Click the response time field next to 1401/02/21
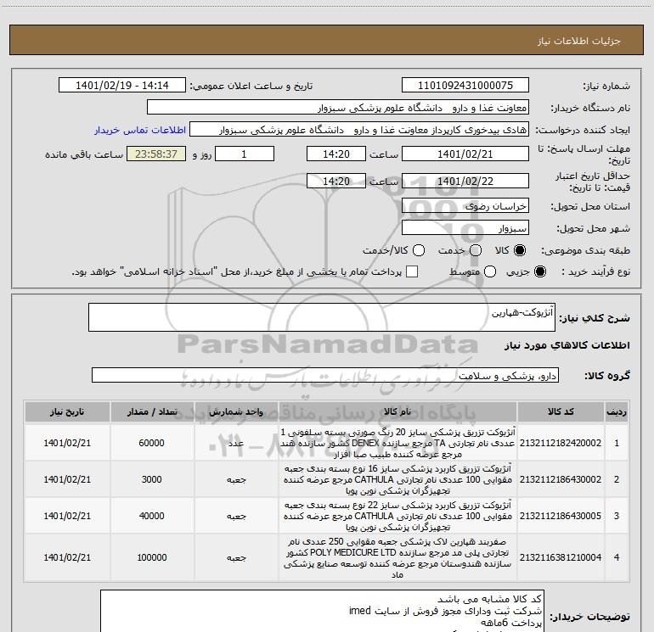The height and width of the screenshot is (632, 654). [336, 154]
